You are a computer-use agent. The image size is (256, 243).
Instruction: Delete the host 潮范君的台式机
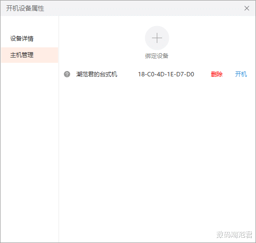pos(217,74)
